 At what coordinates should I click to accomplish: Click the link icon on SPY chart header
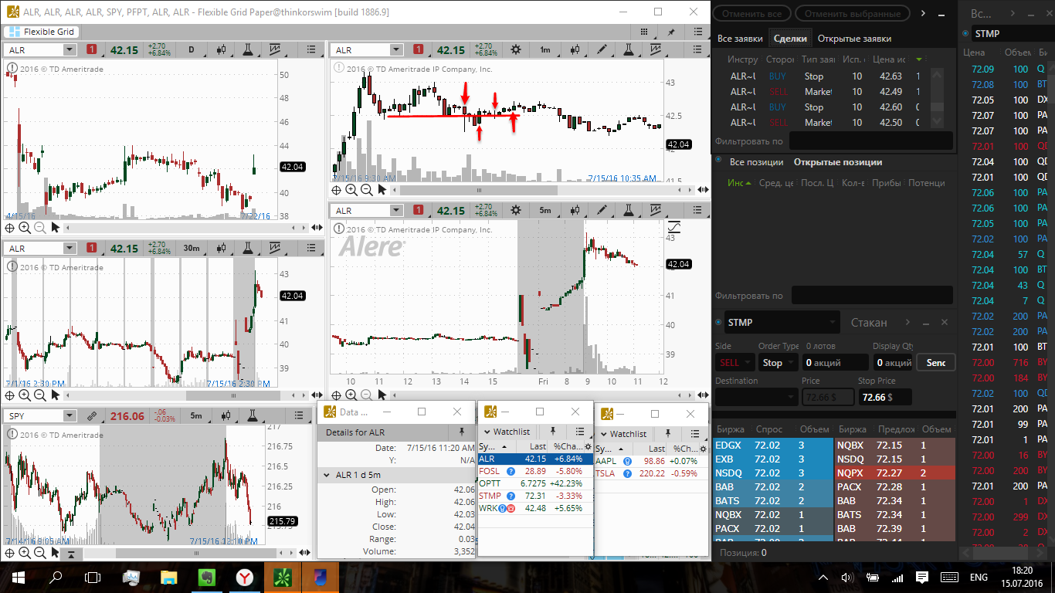pos(92,415)
